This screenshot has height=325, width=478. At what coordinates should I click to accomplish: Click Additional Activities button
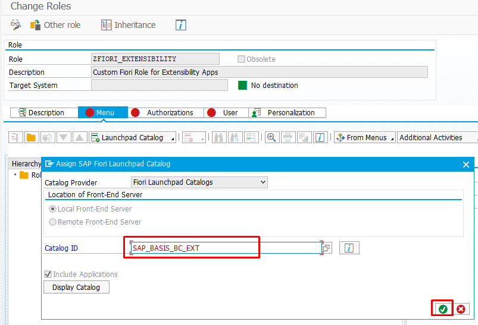437,138
